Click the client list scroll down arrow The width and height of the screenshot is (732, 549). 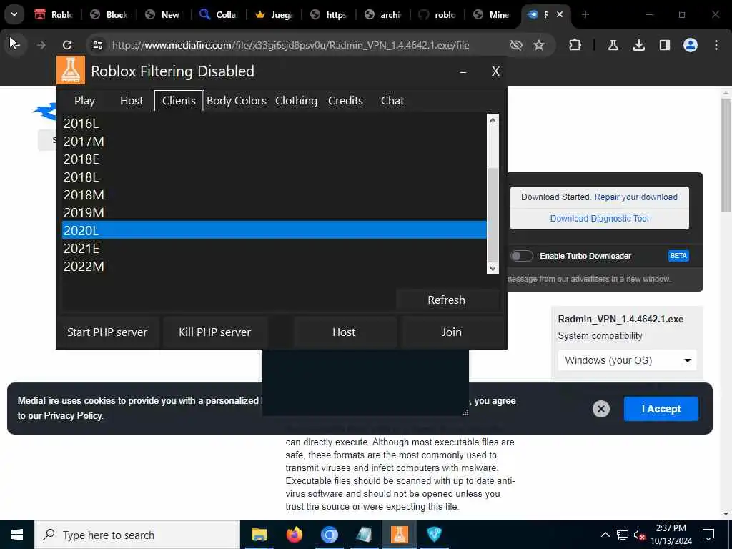493,269
